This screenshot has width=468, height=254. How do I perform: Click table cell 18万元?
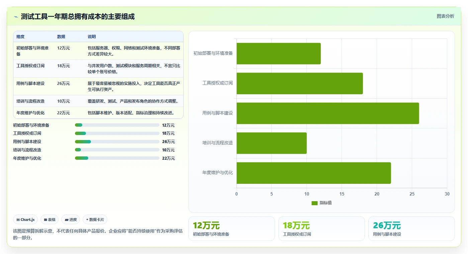click(64, 66)
